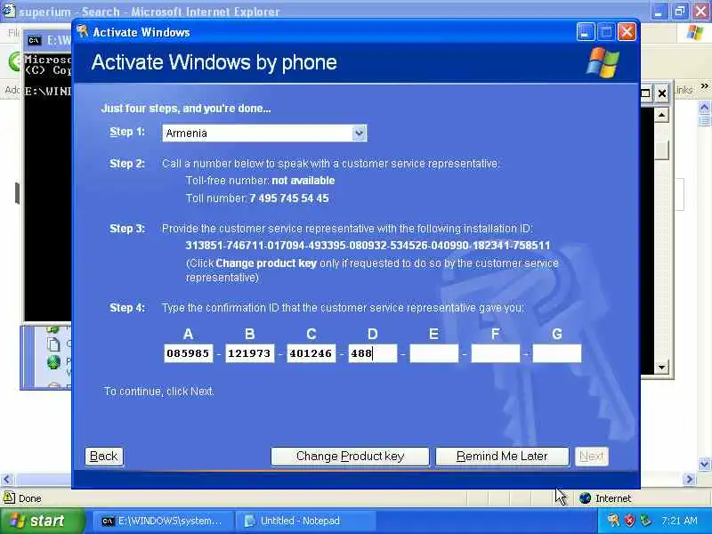The image size is (712, 534).
Task: Click Internet Explorer vertical scrollbar up arrow
Action: pyautogui.click(x=704, y=107)
